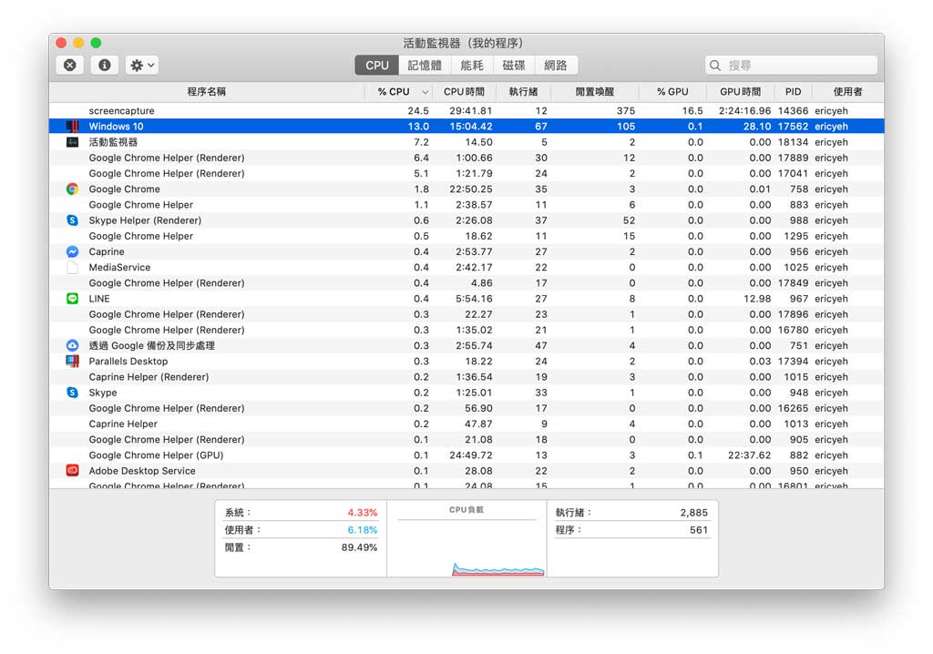Click the Caprine messenger icon
Image resolution: width=933 pixels, height=654 pixels.
[72, 251]
